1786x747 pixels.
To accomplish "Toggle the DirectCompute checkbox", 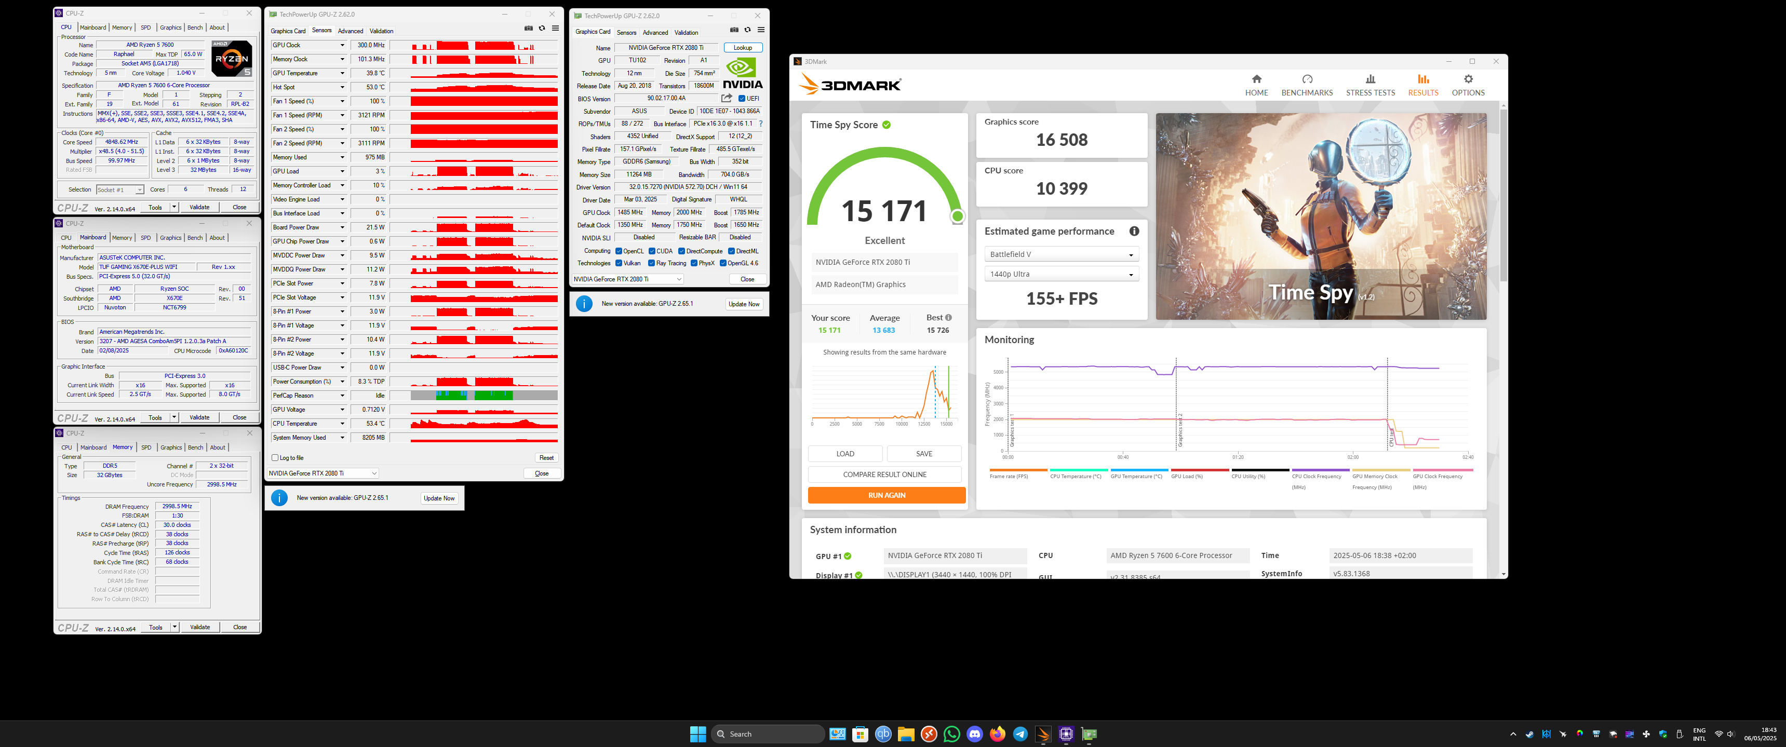I will pyautogui.click(x=681, y=251).
